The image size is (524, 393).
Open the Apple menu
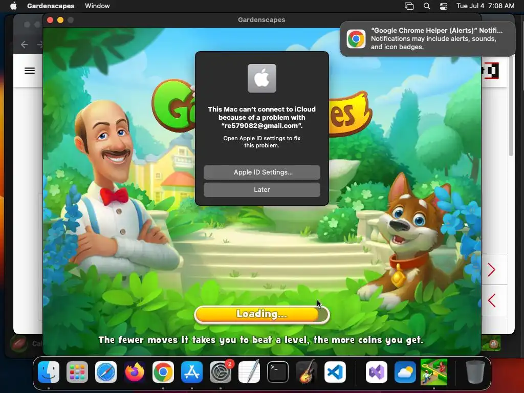point(13,6)
